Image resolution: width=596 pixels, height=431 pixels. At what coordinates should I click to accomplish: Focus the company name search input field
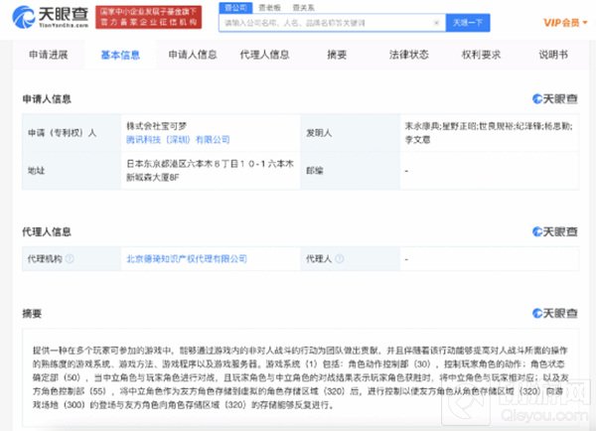[x=327, y=20]
